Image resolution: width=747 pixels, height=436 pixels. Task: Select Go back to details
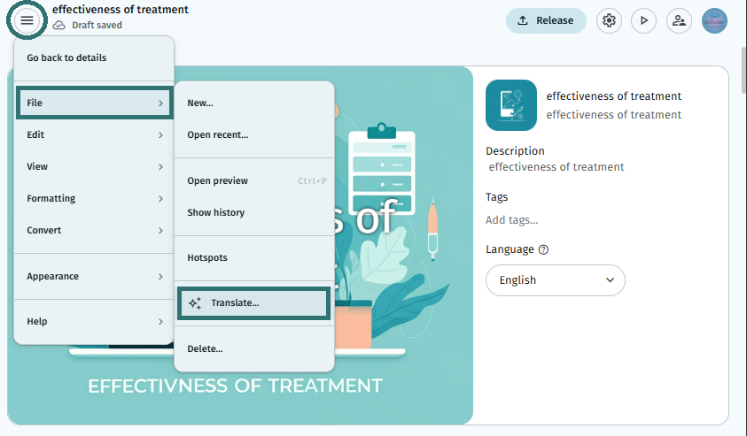(94, 57)
